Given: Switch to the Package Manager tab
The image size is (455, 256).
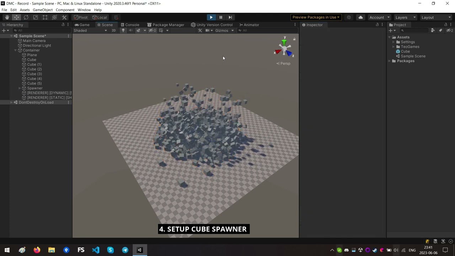Looking at the screenshot, I should click(x=166, y=25).
